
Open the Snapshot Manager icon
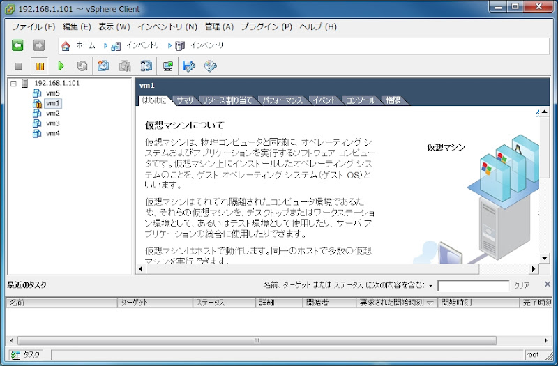click(146, 66)
